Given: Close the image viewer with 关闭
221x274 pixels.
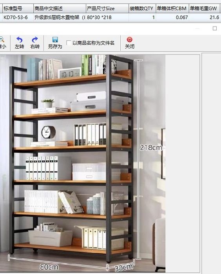Looking at the screenshot, I should pos(129,43).
